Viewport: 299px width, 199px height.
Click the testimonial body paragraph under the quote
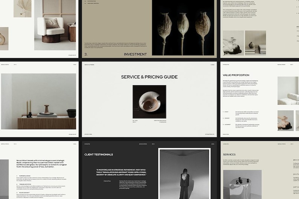(133, 185)
